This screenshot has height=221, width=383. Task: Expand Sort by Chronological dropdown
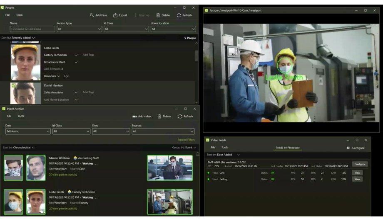pyautogui.click(x=24, y=148)
